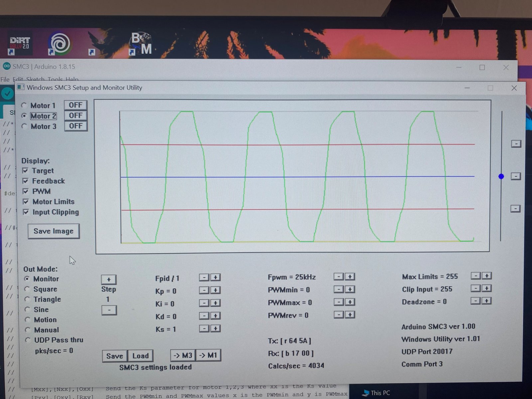Image resolution: width=532 pixels, height=399 pixels.
Task: Decrease the Ks value
Action: (204, 329)
